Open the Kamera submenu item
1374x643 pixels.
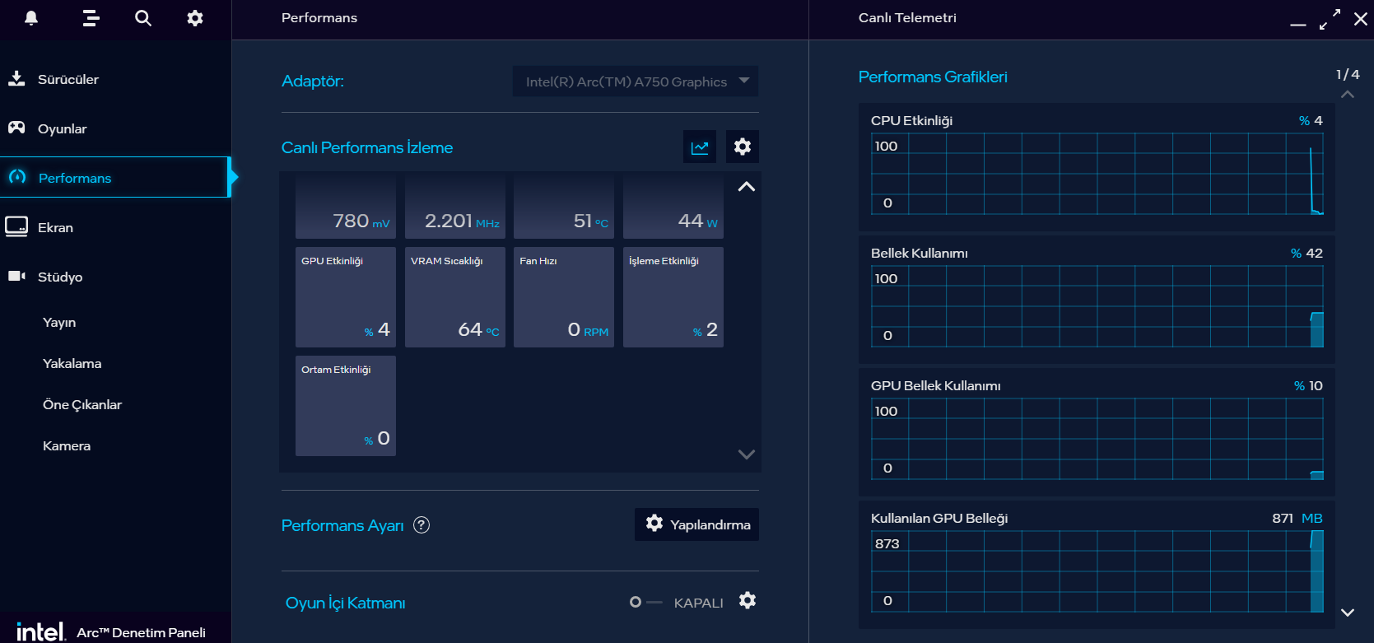click(67, 445)
